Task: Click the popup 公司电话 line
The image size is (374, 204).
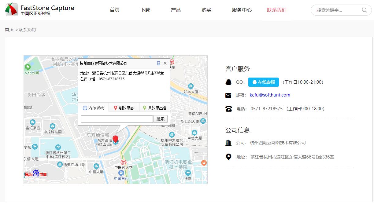Action: pyautogui.click(x=102, y=79)
